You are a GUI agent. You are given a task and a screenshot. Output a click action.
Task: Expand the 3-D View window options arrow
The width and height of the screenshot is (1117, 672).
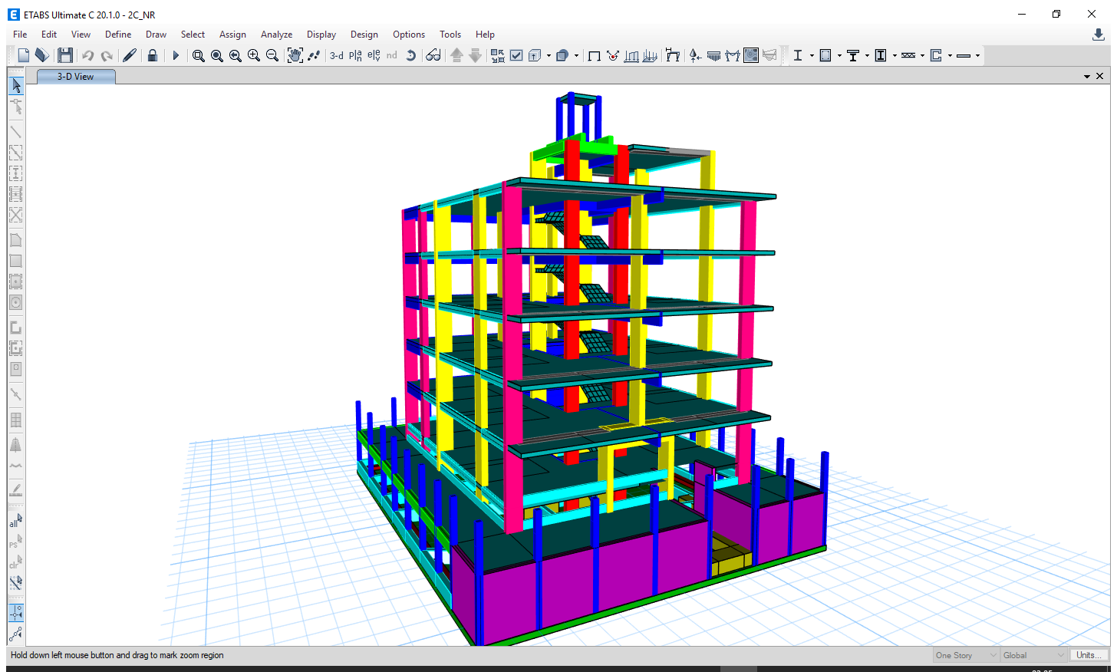click(1087, 77)
